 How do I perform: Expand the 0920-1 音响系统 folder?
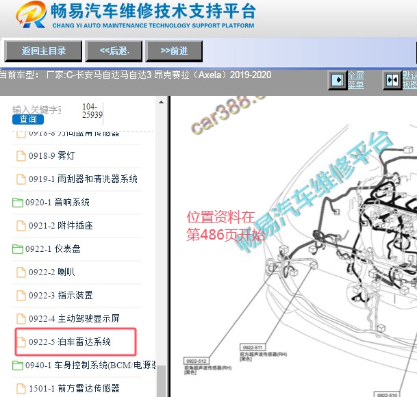pos(58,203)
